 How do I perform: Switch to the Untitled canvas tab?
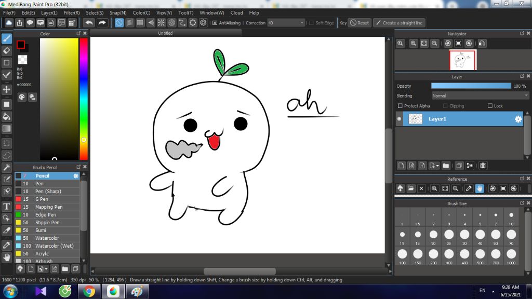(166, 33)
